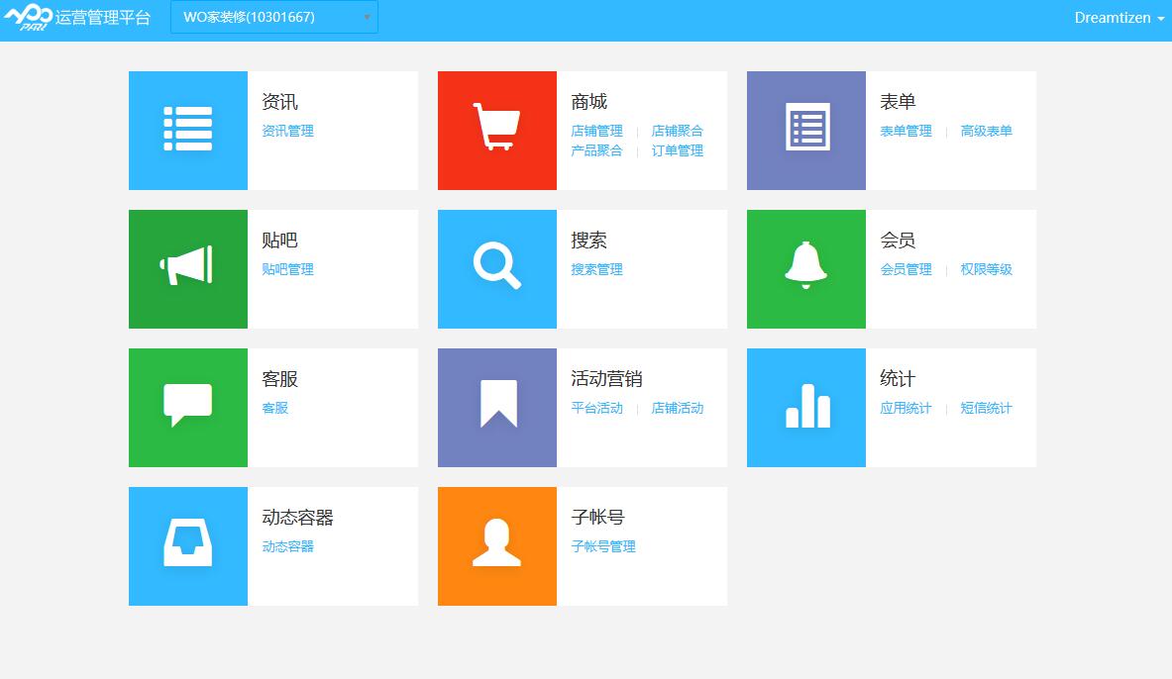Open the 搜索 magnifier icon tile
This screenshot has height=679, width=1172.
pyautogui.click(x=496, y=268)
